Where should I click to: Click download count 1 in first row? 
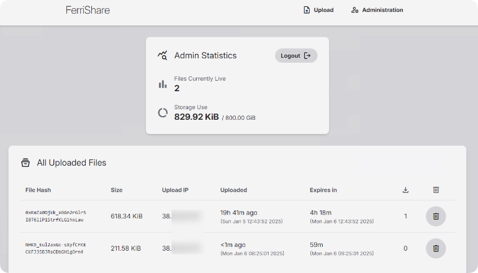point(405,217)
